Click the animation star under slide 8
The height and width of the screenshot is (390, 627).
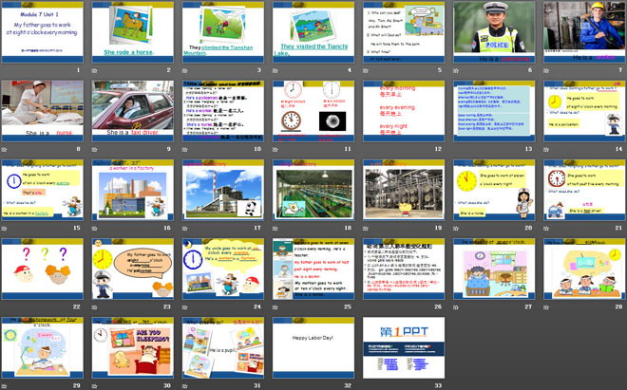click(5, 149)
